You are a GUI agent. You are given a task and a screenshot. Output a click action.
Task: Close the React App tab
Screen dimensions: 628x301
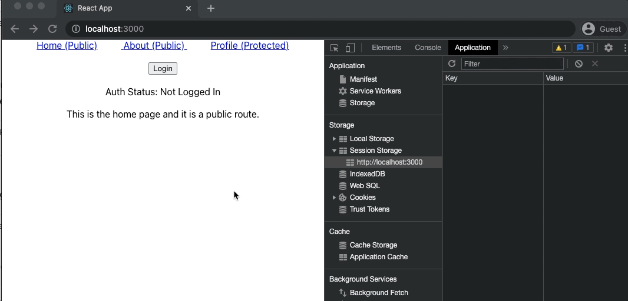click(x=189, y=8)
